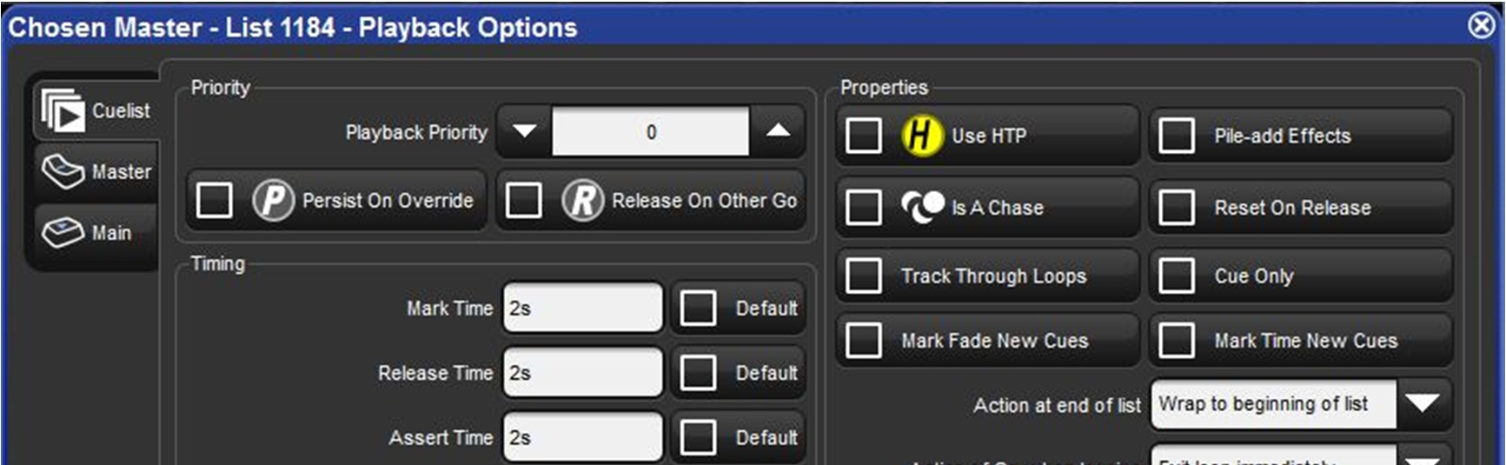The width and height of the screenshot is (1506, 465).
Task: Click the Cuelist tab icon
Action: 63,110
